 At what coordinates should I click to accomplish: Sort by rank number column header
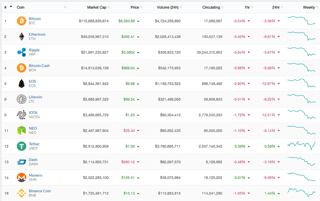pyautogui.click(x=5, y=7)
